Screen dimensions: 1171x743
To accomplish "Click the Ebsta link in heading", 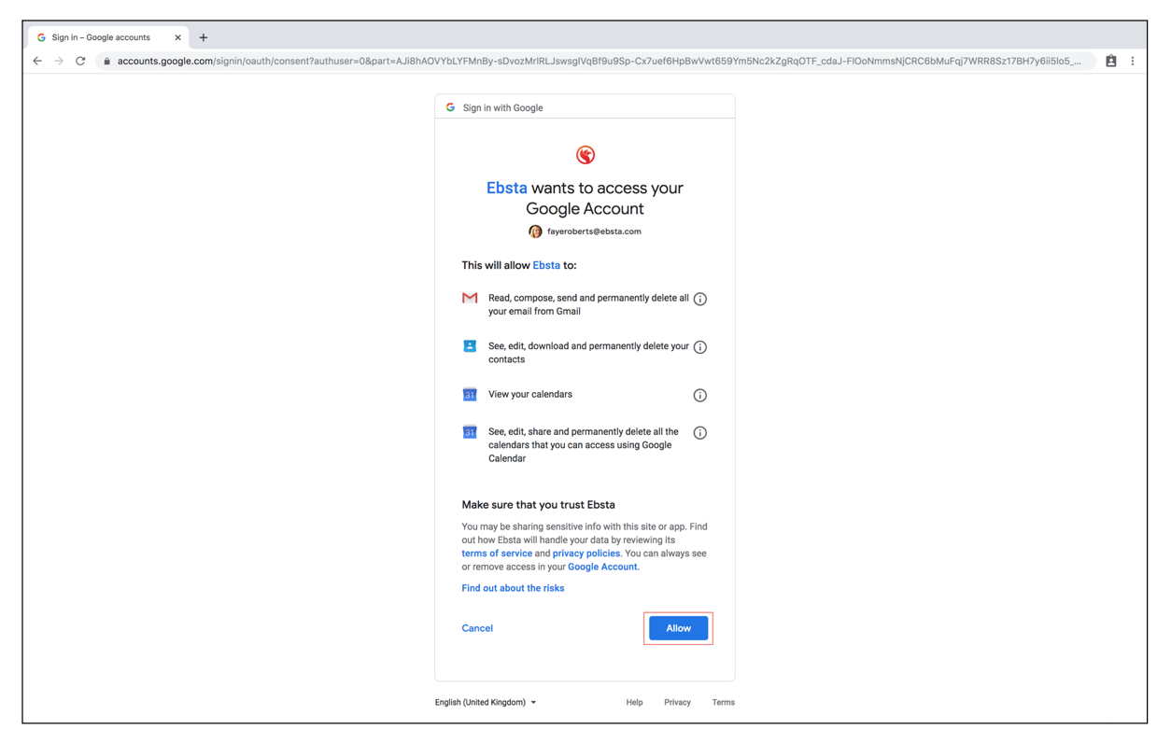I will 506,189.
